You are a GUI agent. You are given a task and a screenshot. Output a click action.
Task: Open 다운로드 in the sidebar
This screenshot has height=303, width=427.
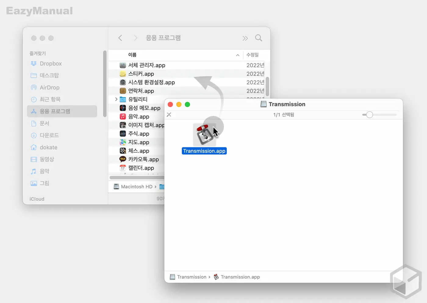click(x=49, y=135)
